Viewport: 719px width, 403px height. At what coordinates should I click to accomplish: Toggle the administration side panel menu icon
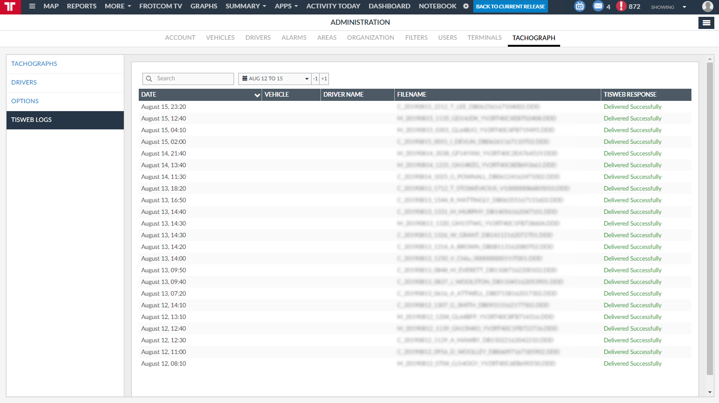coord(706,22)
